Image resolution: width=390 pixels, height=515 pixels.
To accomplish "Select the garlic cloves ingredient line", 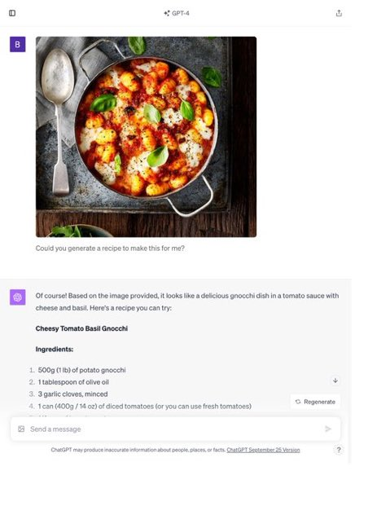I will (x=72, y=394).
